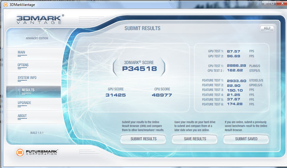The width and height of the screenshot is (287, 168).
Task: Click the 3DMarkVantage title bar app icon
Action: point(5,4)
